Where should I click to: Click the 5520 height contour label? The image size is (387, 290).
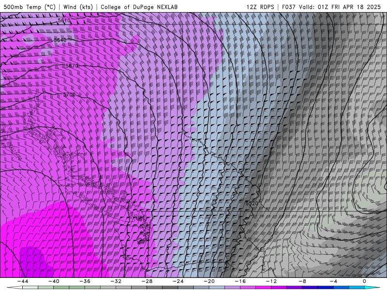pyautogui.click(x=252, y=203)
